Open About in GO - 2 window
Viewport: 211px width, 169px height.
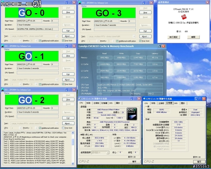[68, 123]
